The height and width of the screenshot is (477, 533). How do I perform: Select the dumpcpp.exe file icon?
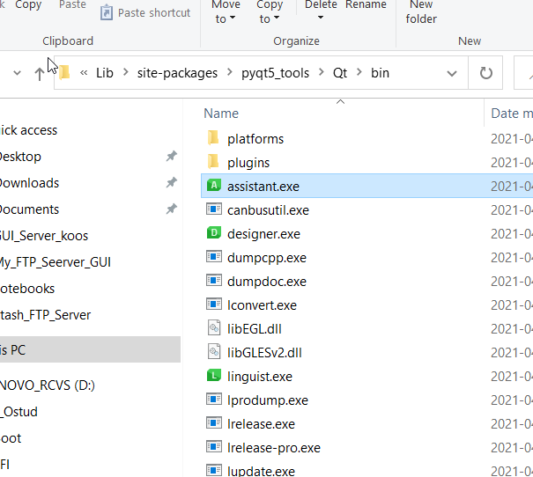pos(214,257)
